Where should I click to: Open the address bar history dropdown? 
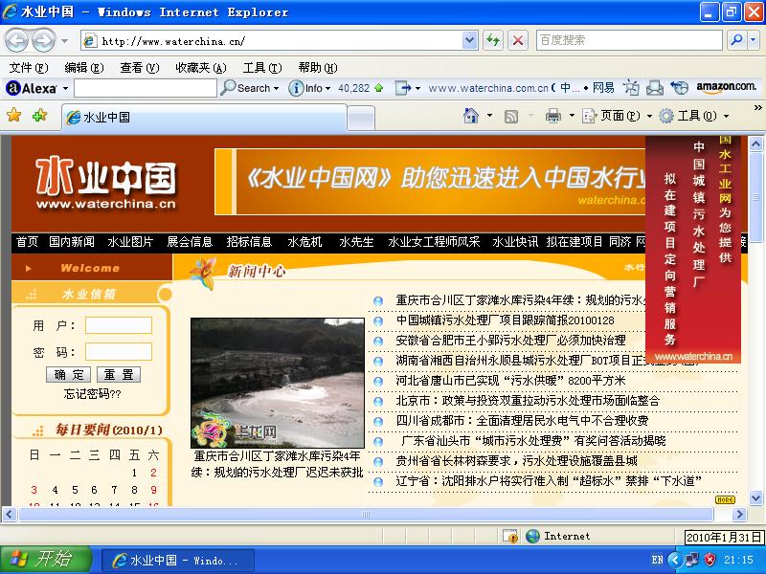click(x=469, y=40)
